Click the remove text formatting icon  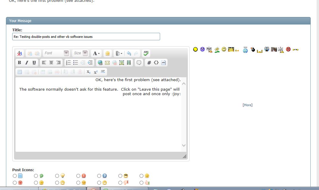coord(19,53)
